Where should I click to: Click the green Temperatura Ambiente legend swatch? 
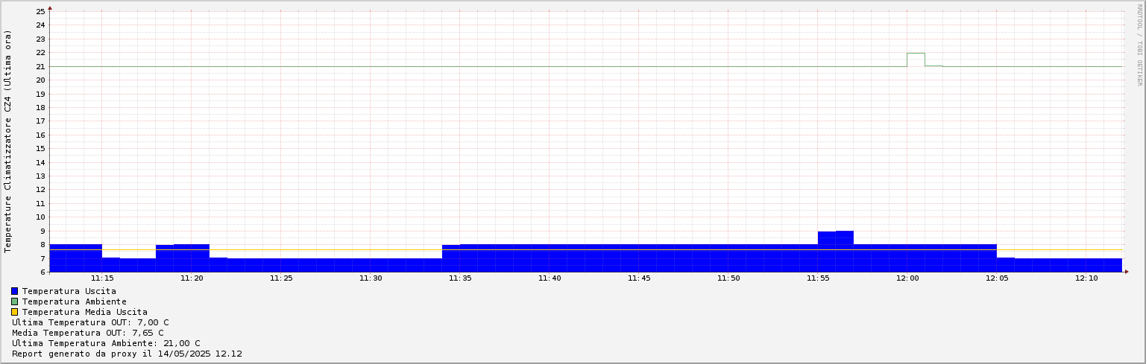(14, 301)
